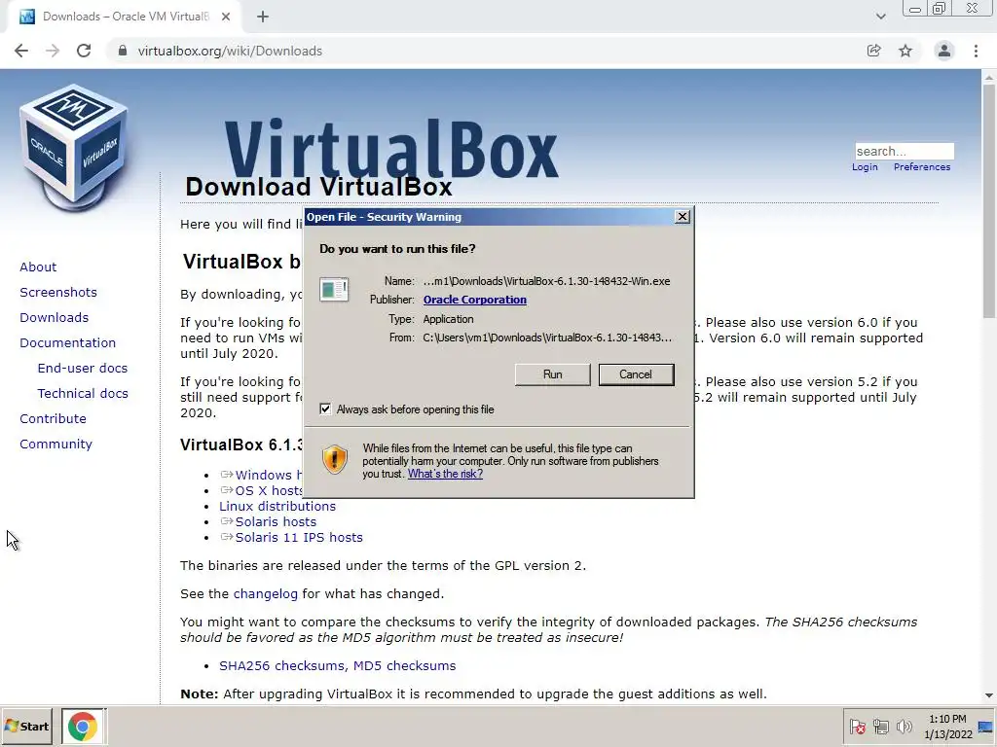Go back with the browser back arrow
The image size is (997, 747).
(21, 51)
